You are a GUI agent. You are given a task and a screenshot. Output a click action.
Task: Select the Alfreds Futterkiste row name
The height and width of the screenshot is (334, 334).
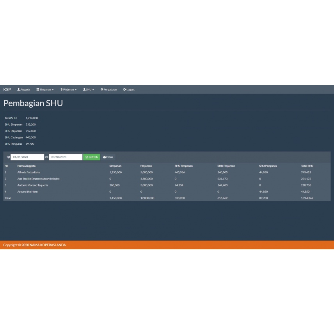point(28,172)
